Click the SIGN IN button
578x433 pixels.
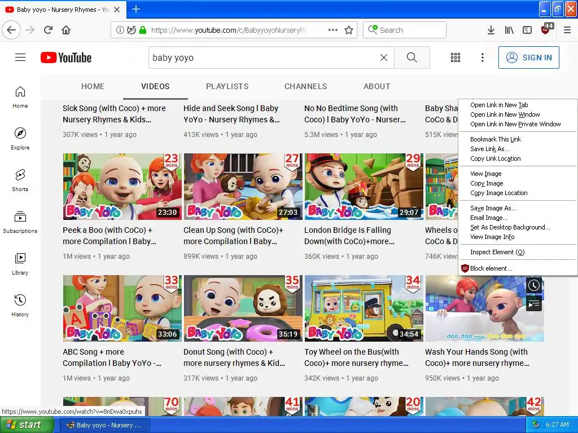click(x=528, y=58)
